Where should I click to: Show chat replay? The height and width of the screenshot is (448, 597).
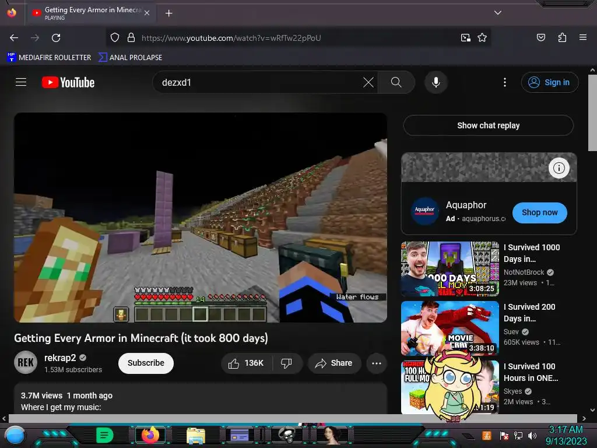pyautogui.click(x=489, y=125)
